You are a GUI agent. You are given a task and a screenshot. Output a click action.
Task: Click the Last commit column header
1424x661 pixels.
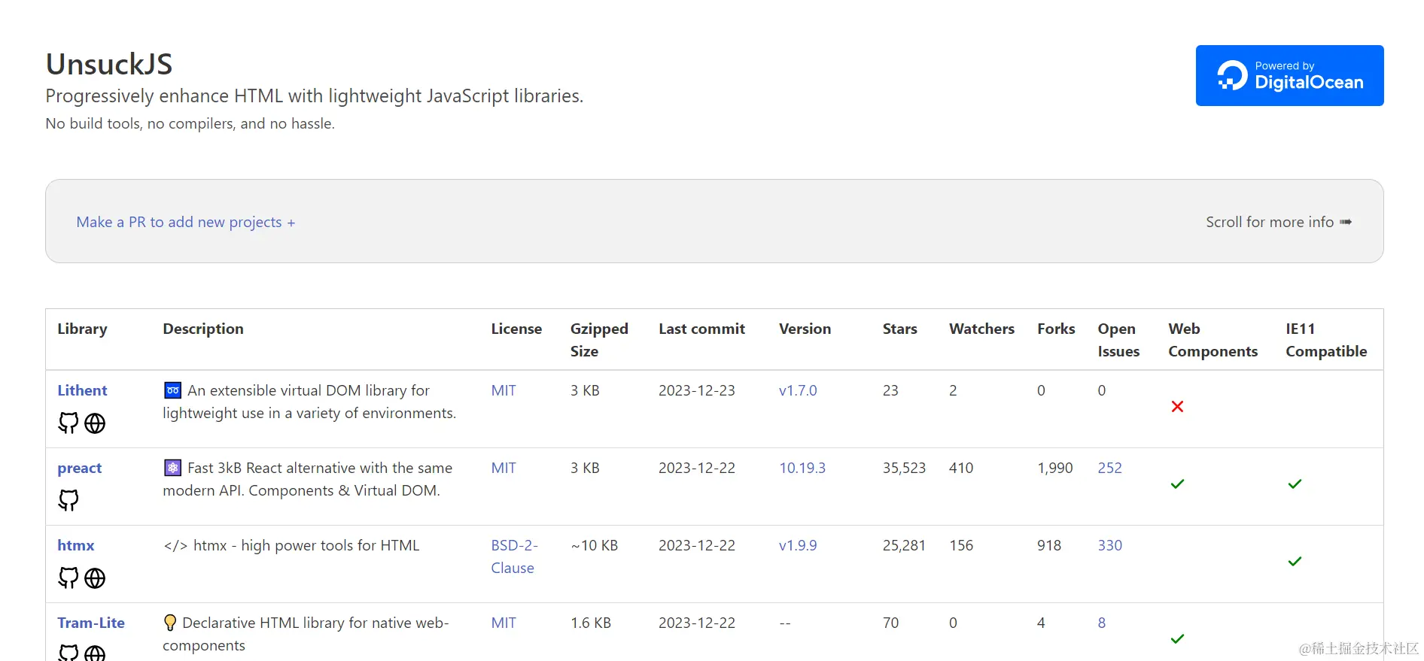701,329
